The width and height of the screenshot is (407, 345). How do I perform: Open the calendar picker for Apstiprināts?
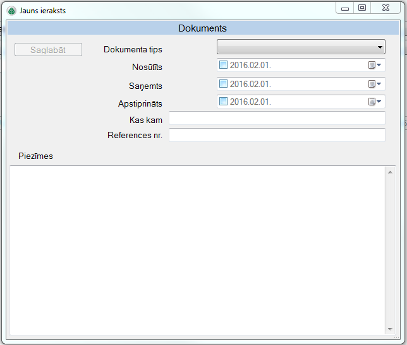[x=375, y=102]
